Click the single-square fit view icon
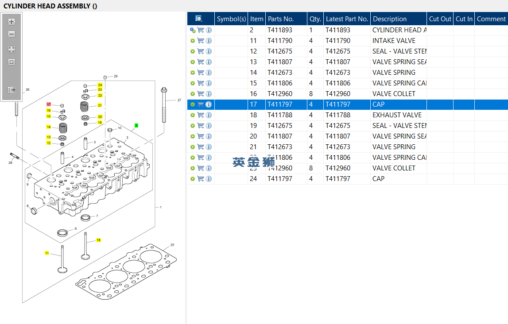The width and height of the screenshot is (508, 324). click(x=12, y=62)
